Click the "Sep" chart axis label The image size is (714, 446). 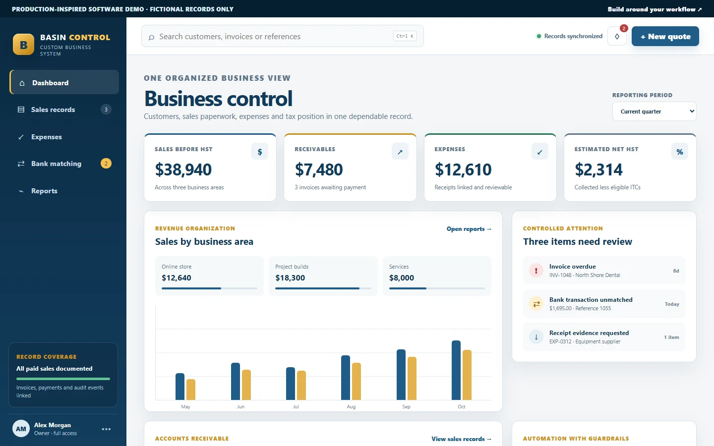(406, 407)
